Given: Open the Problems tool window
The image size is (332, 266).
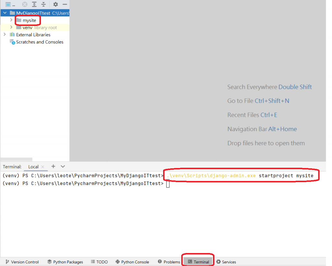Looking at the screenshot, I should 169,262.
